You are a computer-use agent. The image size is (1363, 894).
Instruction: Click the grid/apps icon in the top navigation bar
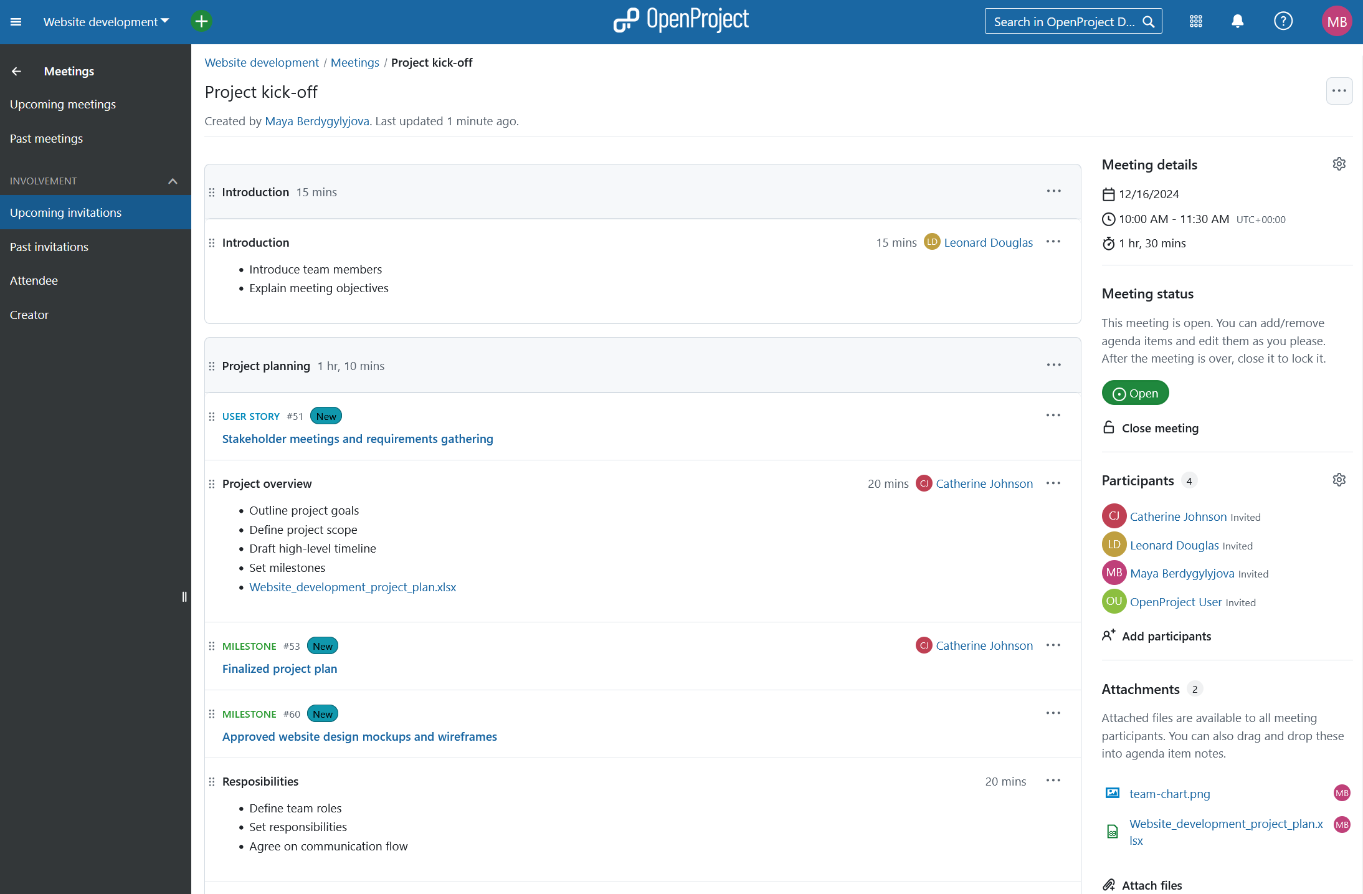click(x=1197, y=22)
